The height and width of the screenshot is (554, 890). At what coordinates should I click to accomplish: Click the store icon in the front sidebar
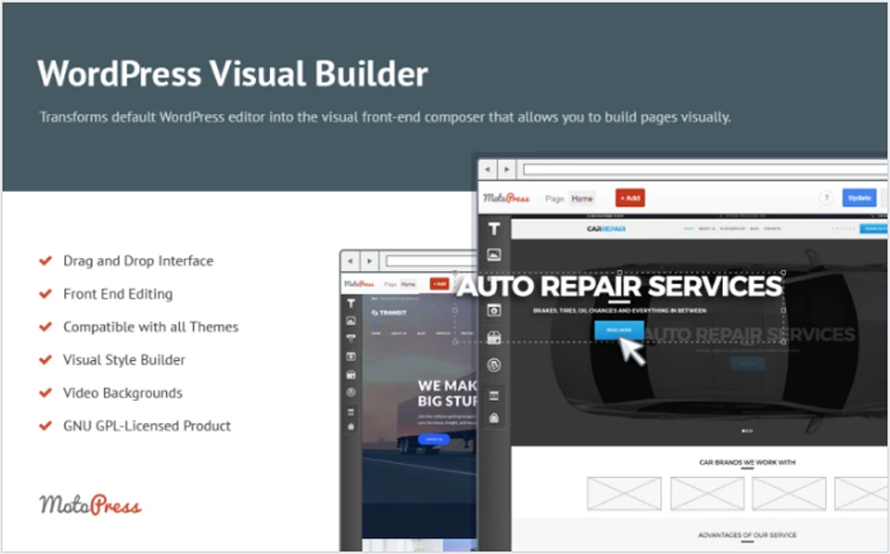click(x=494, y=337)
